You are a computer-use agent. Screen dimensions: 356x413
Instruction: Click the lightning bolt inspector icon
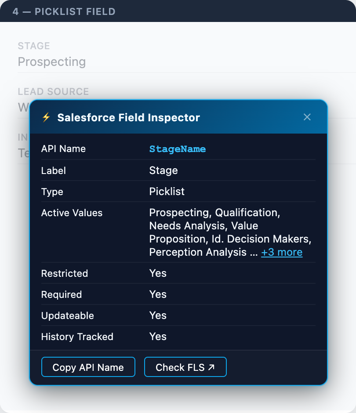46,117
